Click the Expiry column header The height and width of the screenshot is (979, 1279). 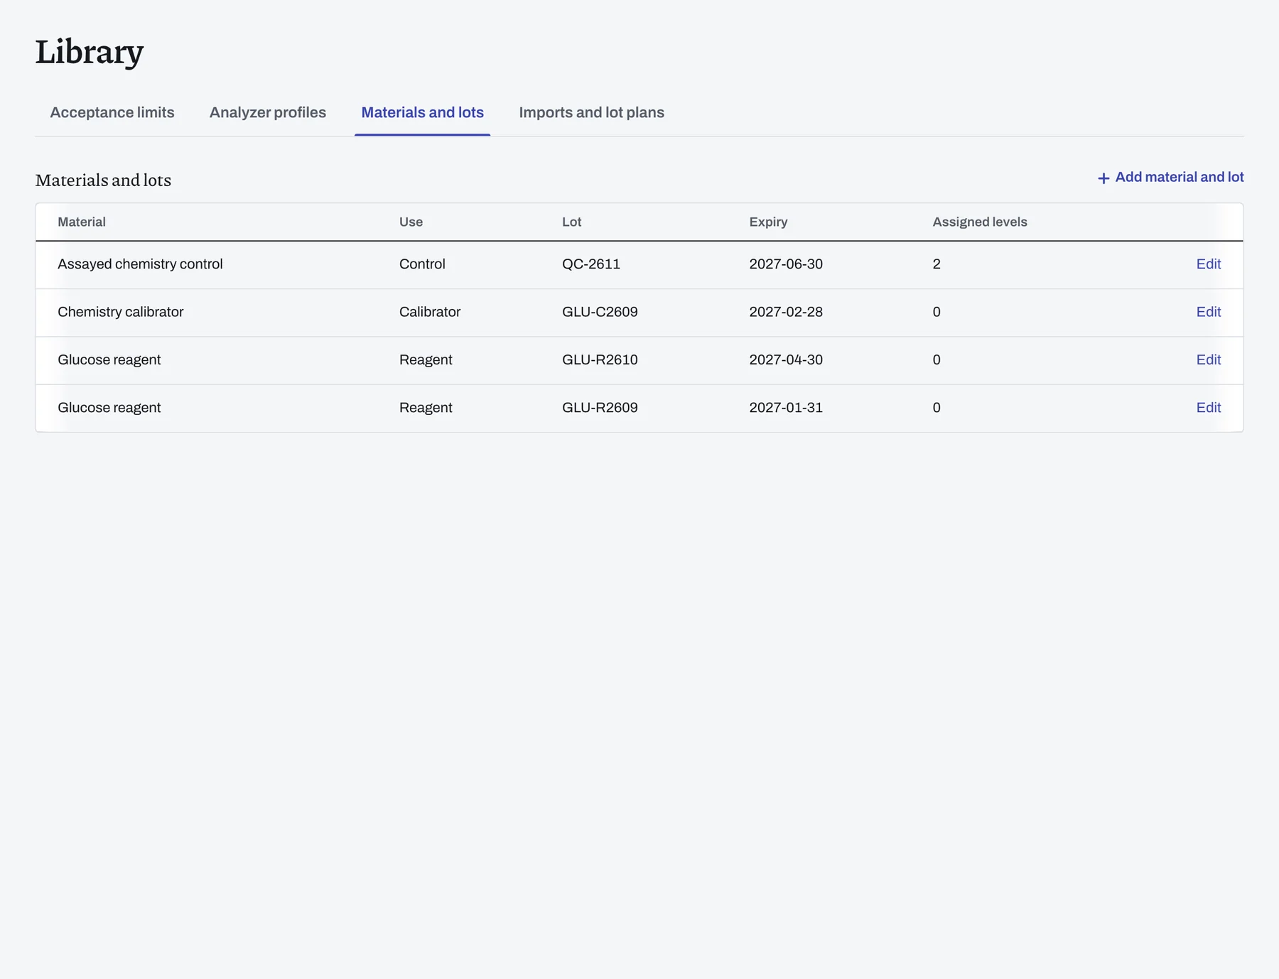point(768,222)
